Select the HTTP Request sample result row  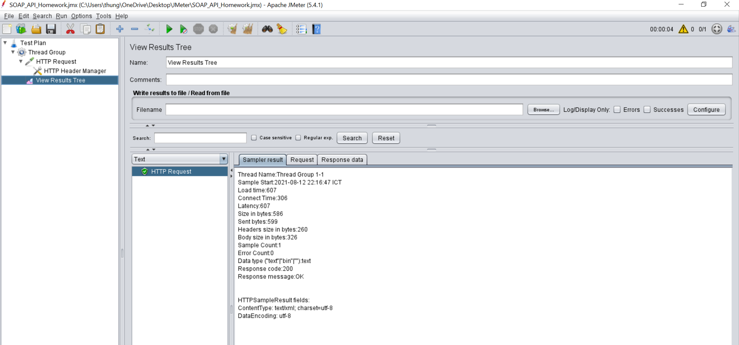(x=180, y=172)
